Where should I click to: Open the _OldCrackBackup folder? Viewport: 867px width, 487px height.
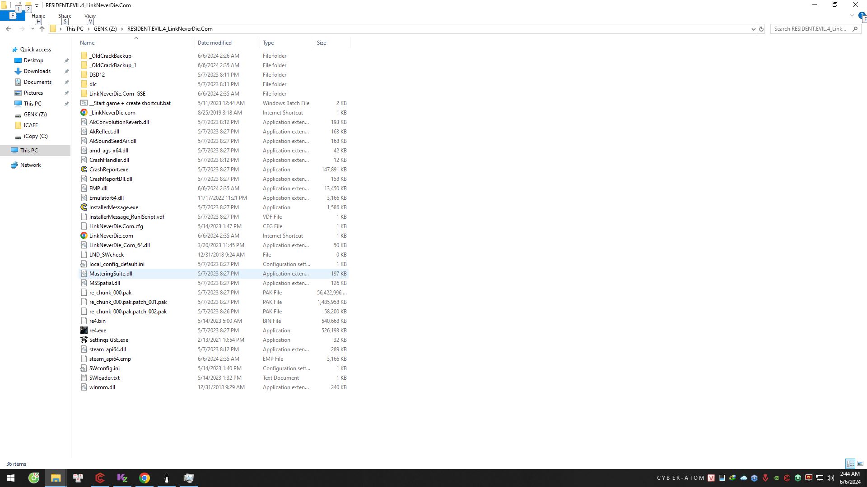point(111,55)
